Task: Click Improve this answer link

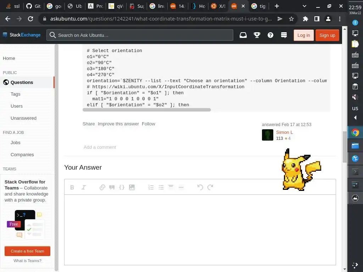Action: point(118,124)
